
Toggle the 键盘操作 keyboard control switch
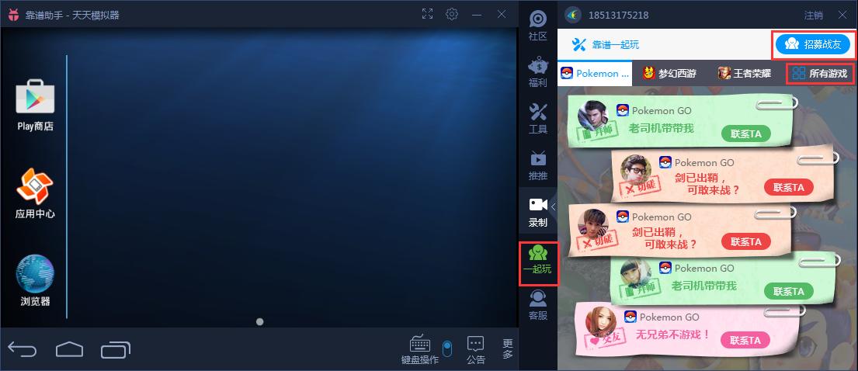click(446, 347)
